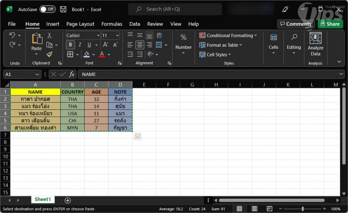Add a new sheet with plus icon
This screenshot has height=213, width=348.
click(x=68, y=201)
